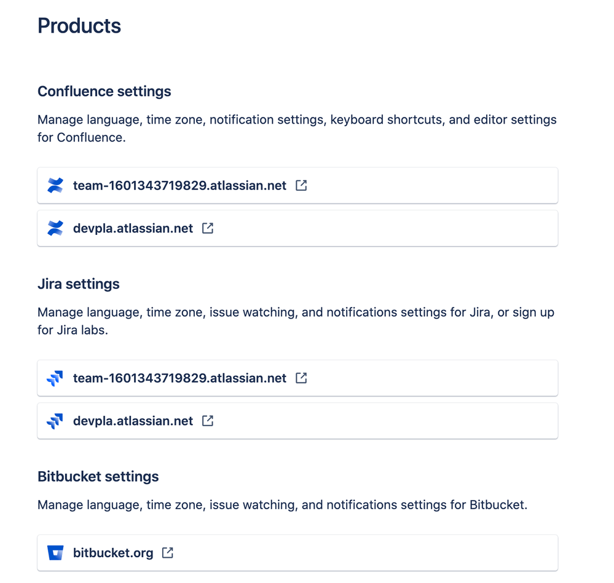Open Confluence devpla.atlassian.net settings link
The image size is (614, 583).
pos(297,228)
